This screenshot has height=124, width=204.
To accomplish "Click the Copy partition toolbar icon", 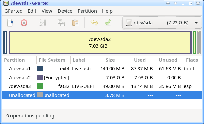I will (x=61, y=23).
